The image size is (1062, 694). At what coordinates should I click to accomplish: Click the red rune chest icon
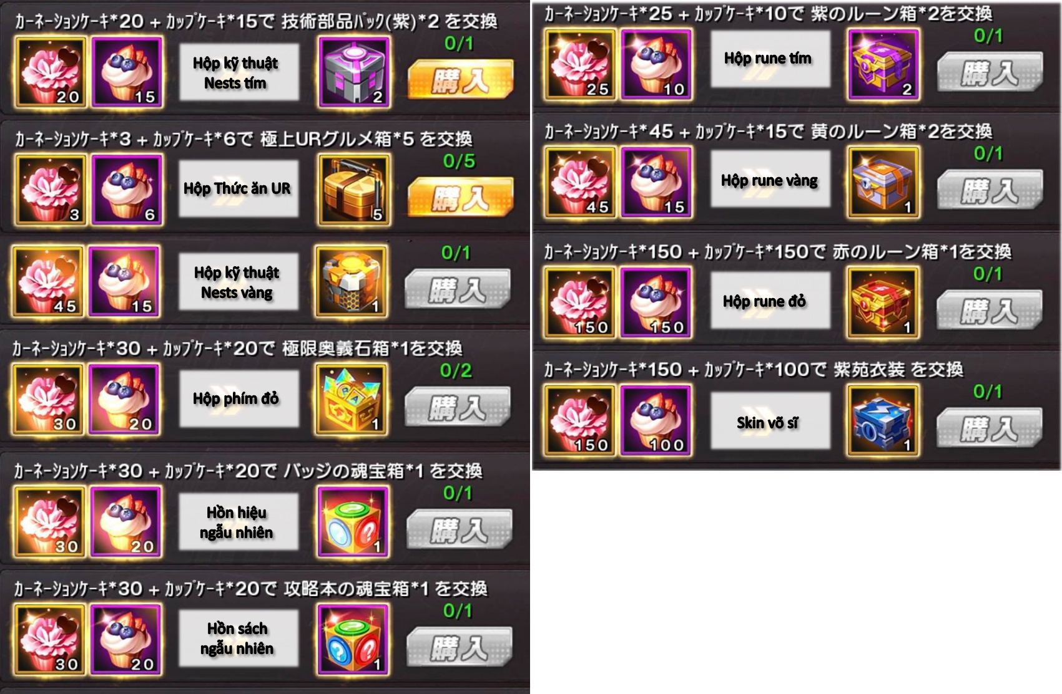[x=883, y=302]
